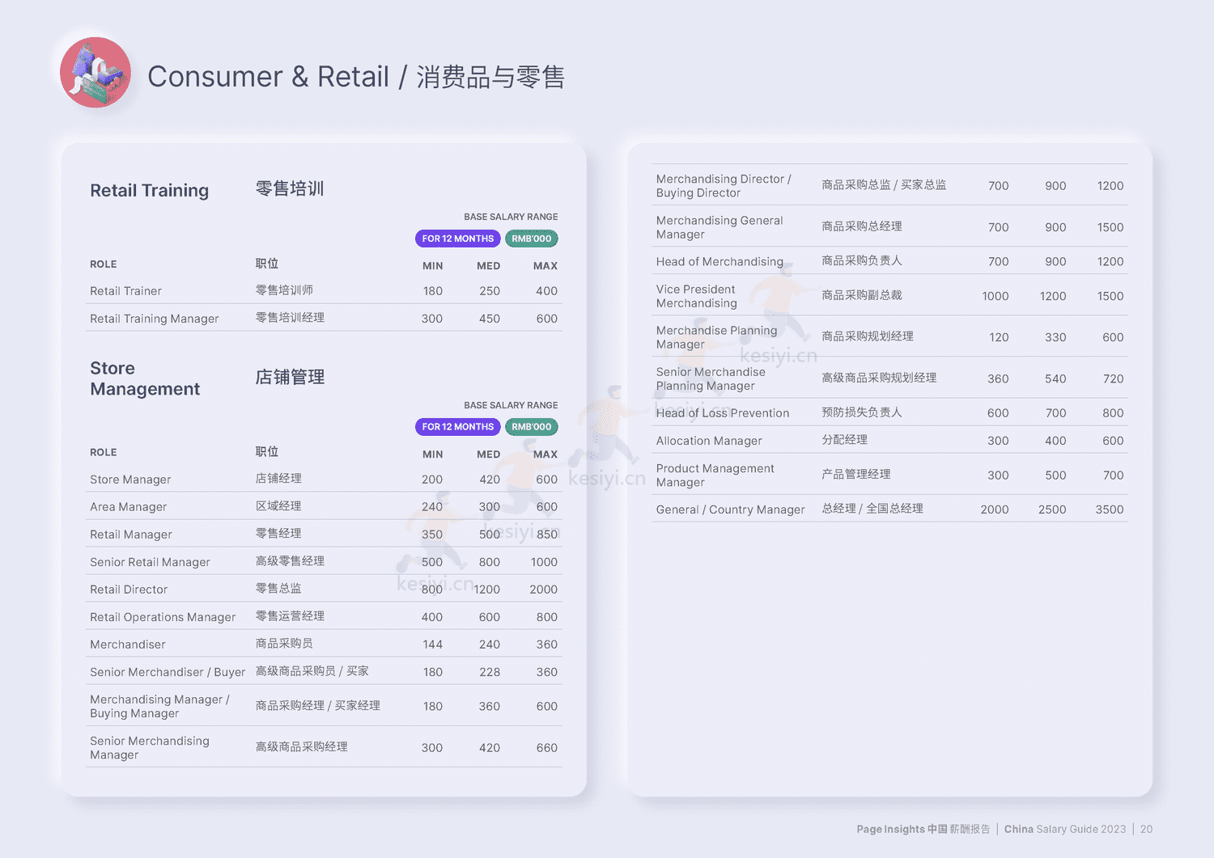Viewport: 1214px width, 858px height.
Task: Click Senior Retail Manager max value 1000
Action: pyautogui.click(x=544, y=562)
